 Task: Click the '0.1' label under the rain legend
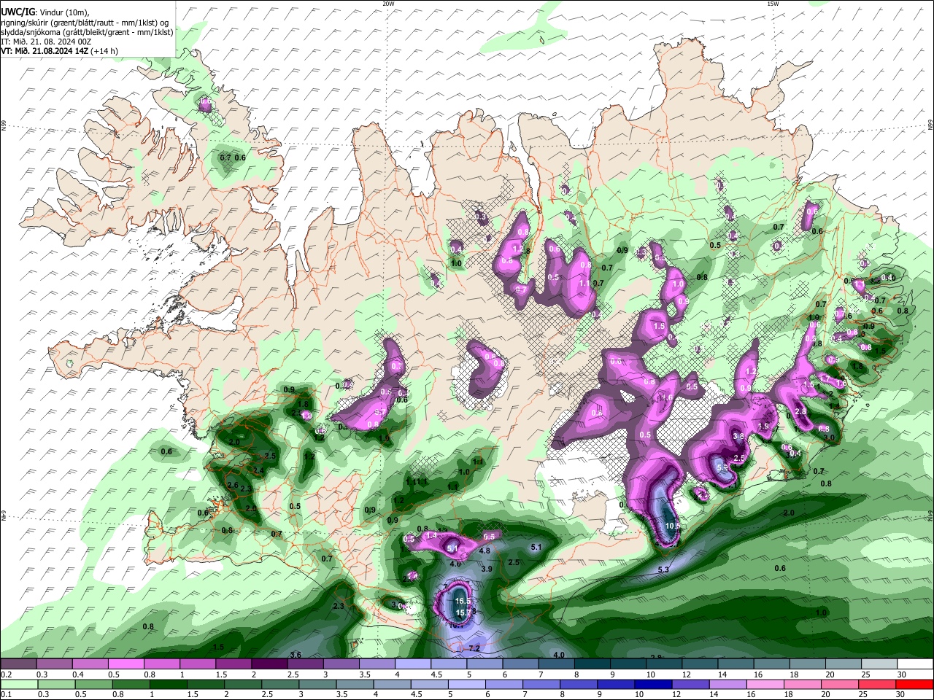[5, 694]
